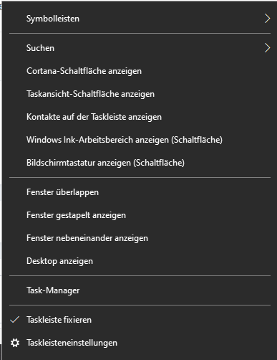Click the gear icon beside Taskleisteneinstellungen

pos(15,343)
